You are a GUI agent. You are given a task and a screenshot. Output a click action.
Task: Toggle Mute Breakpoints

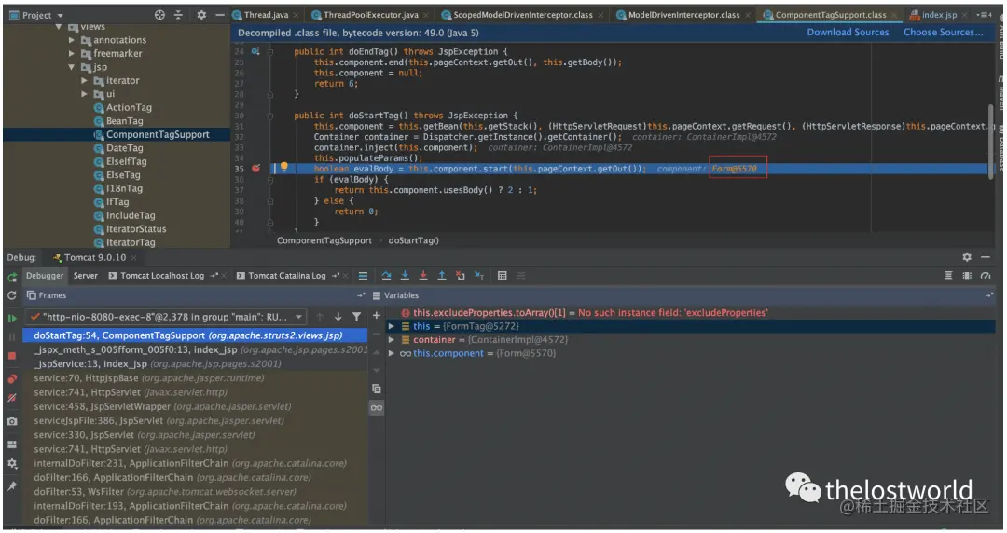pyautogui.click(x=11, y=398)
